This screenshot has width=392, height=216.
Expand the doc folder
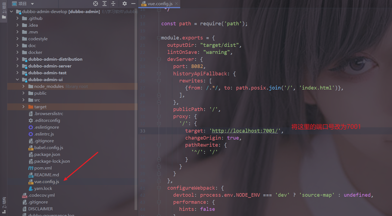coord(17,46)
